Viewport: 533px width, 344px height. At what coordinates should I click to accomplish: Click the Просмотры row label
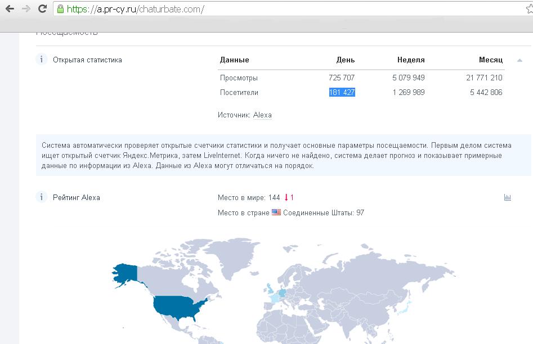pyautogui.click(x=239, y=78)
